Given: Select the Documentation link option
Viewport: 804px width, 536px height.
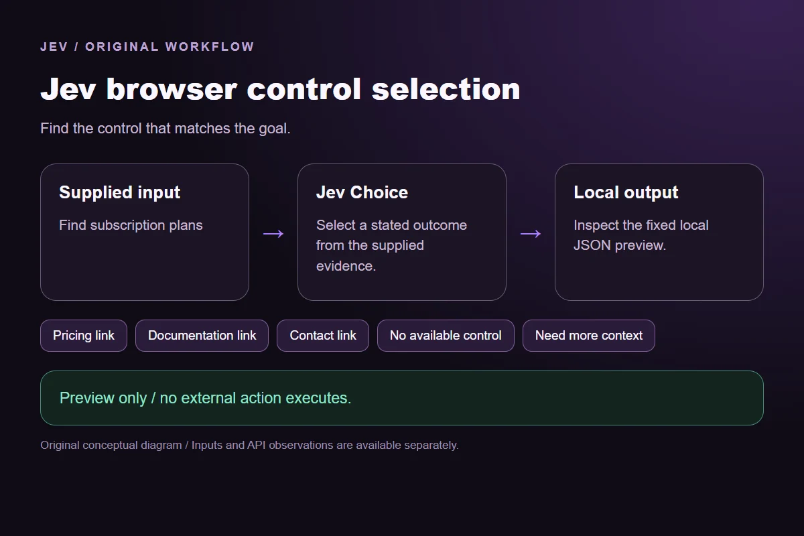Looking at the screenshot, I should [x=202, y=336].
